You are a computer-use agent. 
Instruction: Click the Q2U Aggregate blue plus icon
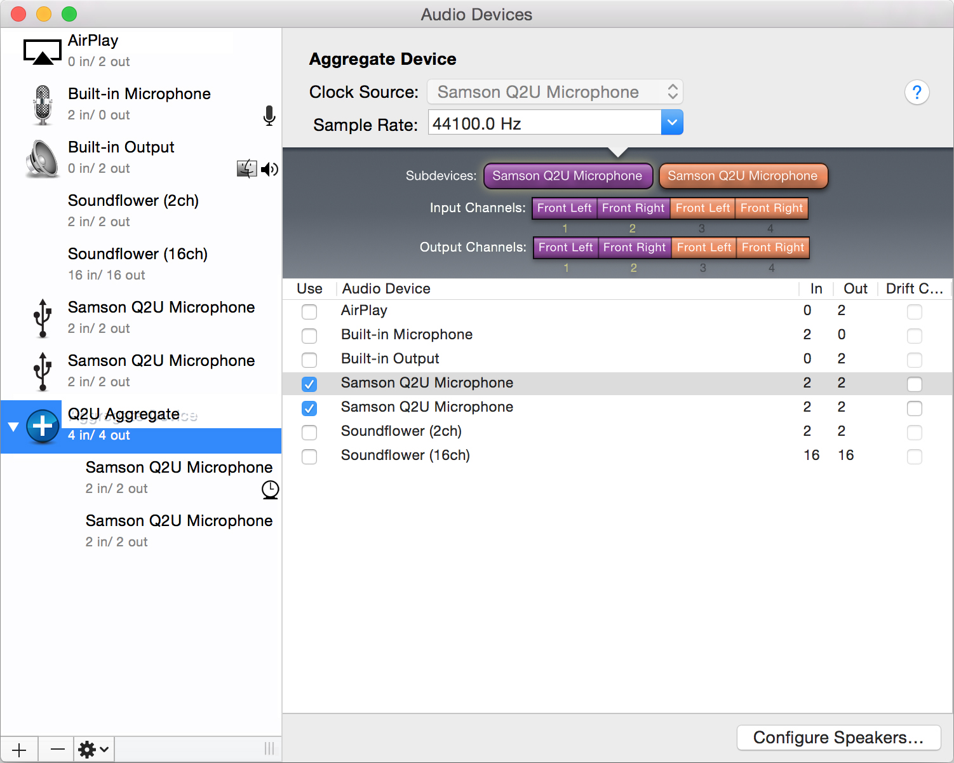(x=43, y=426)
